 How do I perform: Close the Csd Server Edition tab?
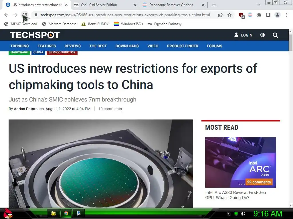click(x=134, y=5)
